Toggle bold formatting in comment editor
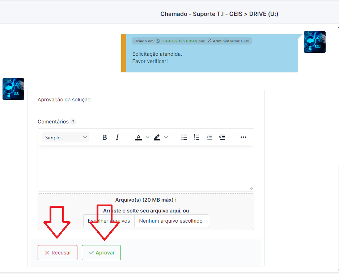This screenshot has width=339, height=274. click(105, 138)
